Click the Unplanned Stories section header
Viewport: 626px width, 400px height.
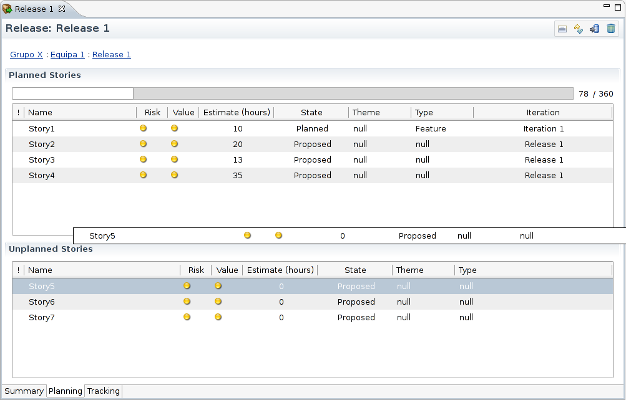[51, 249]
